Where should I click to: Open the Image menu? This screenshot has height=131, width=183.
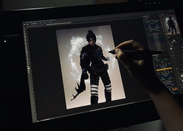[x=31, y=22]
